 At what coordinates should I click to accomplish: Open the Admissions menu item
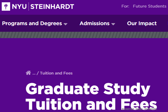coord(95,23)
